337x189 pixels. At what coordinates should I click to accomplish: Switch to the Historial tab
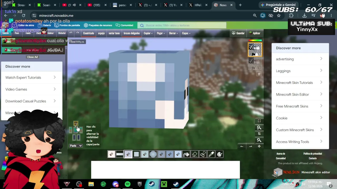(62, 33)
